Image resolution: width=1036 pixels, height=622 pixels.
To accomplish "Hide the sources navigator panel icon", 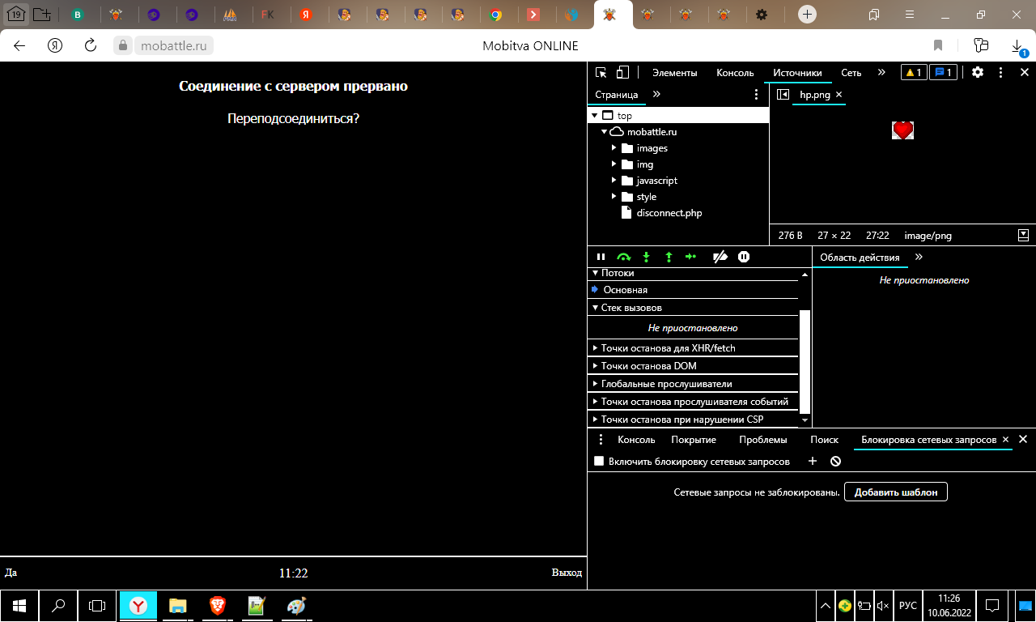I will pos(783,95).
